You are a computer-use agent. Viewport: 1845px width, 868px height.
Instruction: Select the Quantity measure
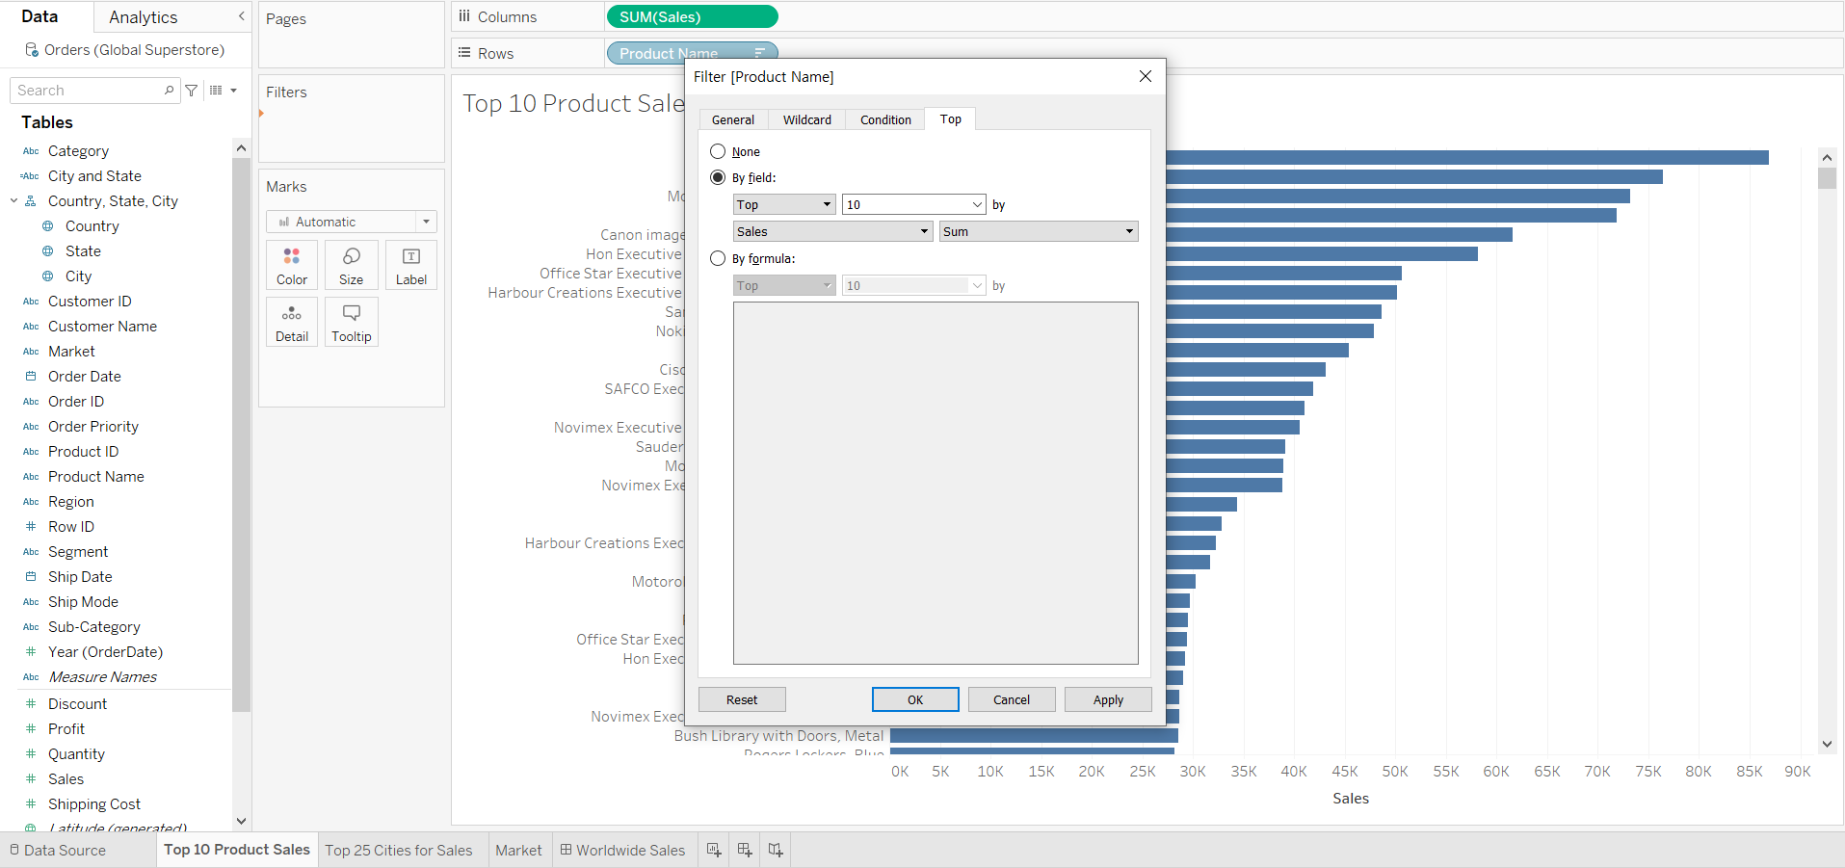[76, 754]
